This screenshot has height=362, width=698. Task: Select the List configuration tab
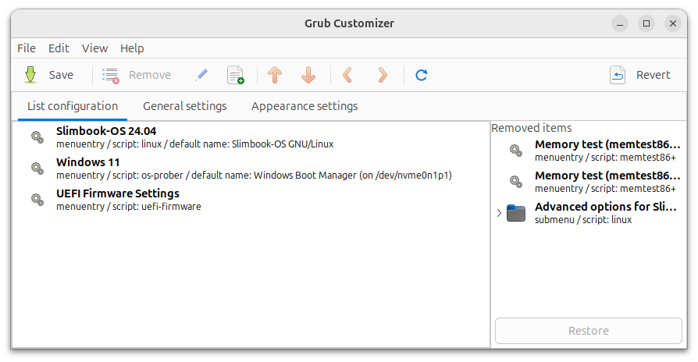click(73, 106)
